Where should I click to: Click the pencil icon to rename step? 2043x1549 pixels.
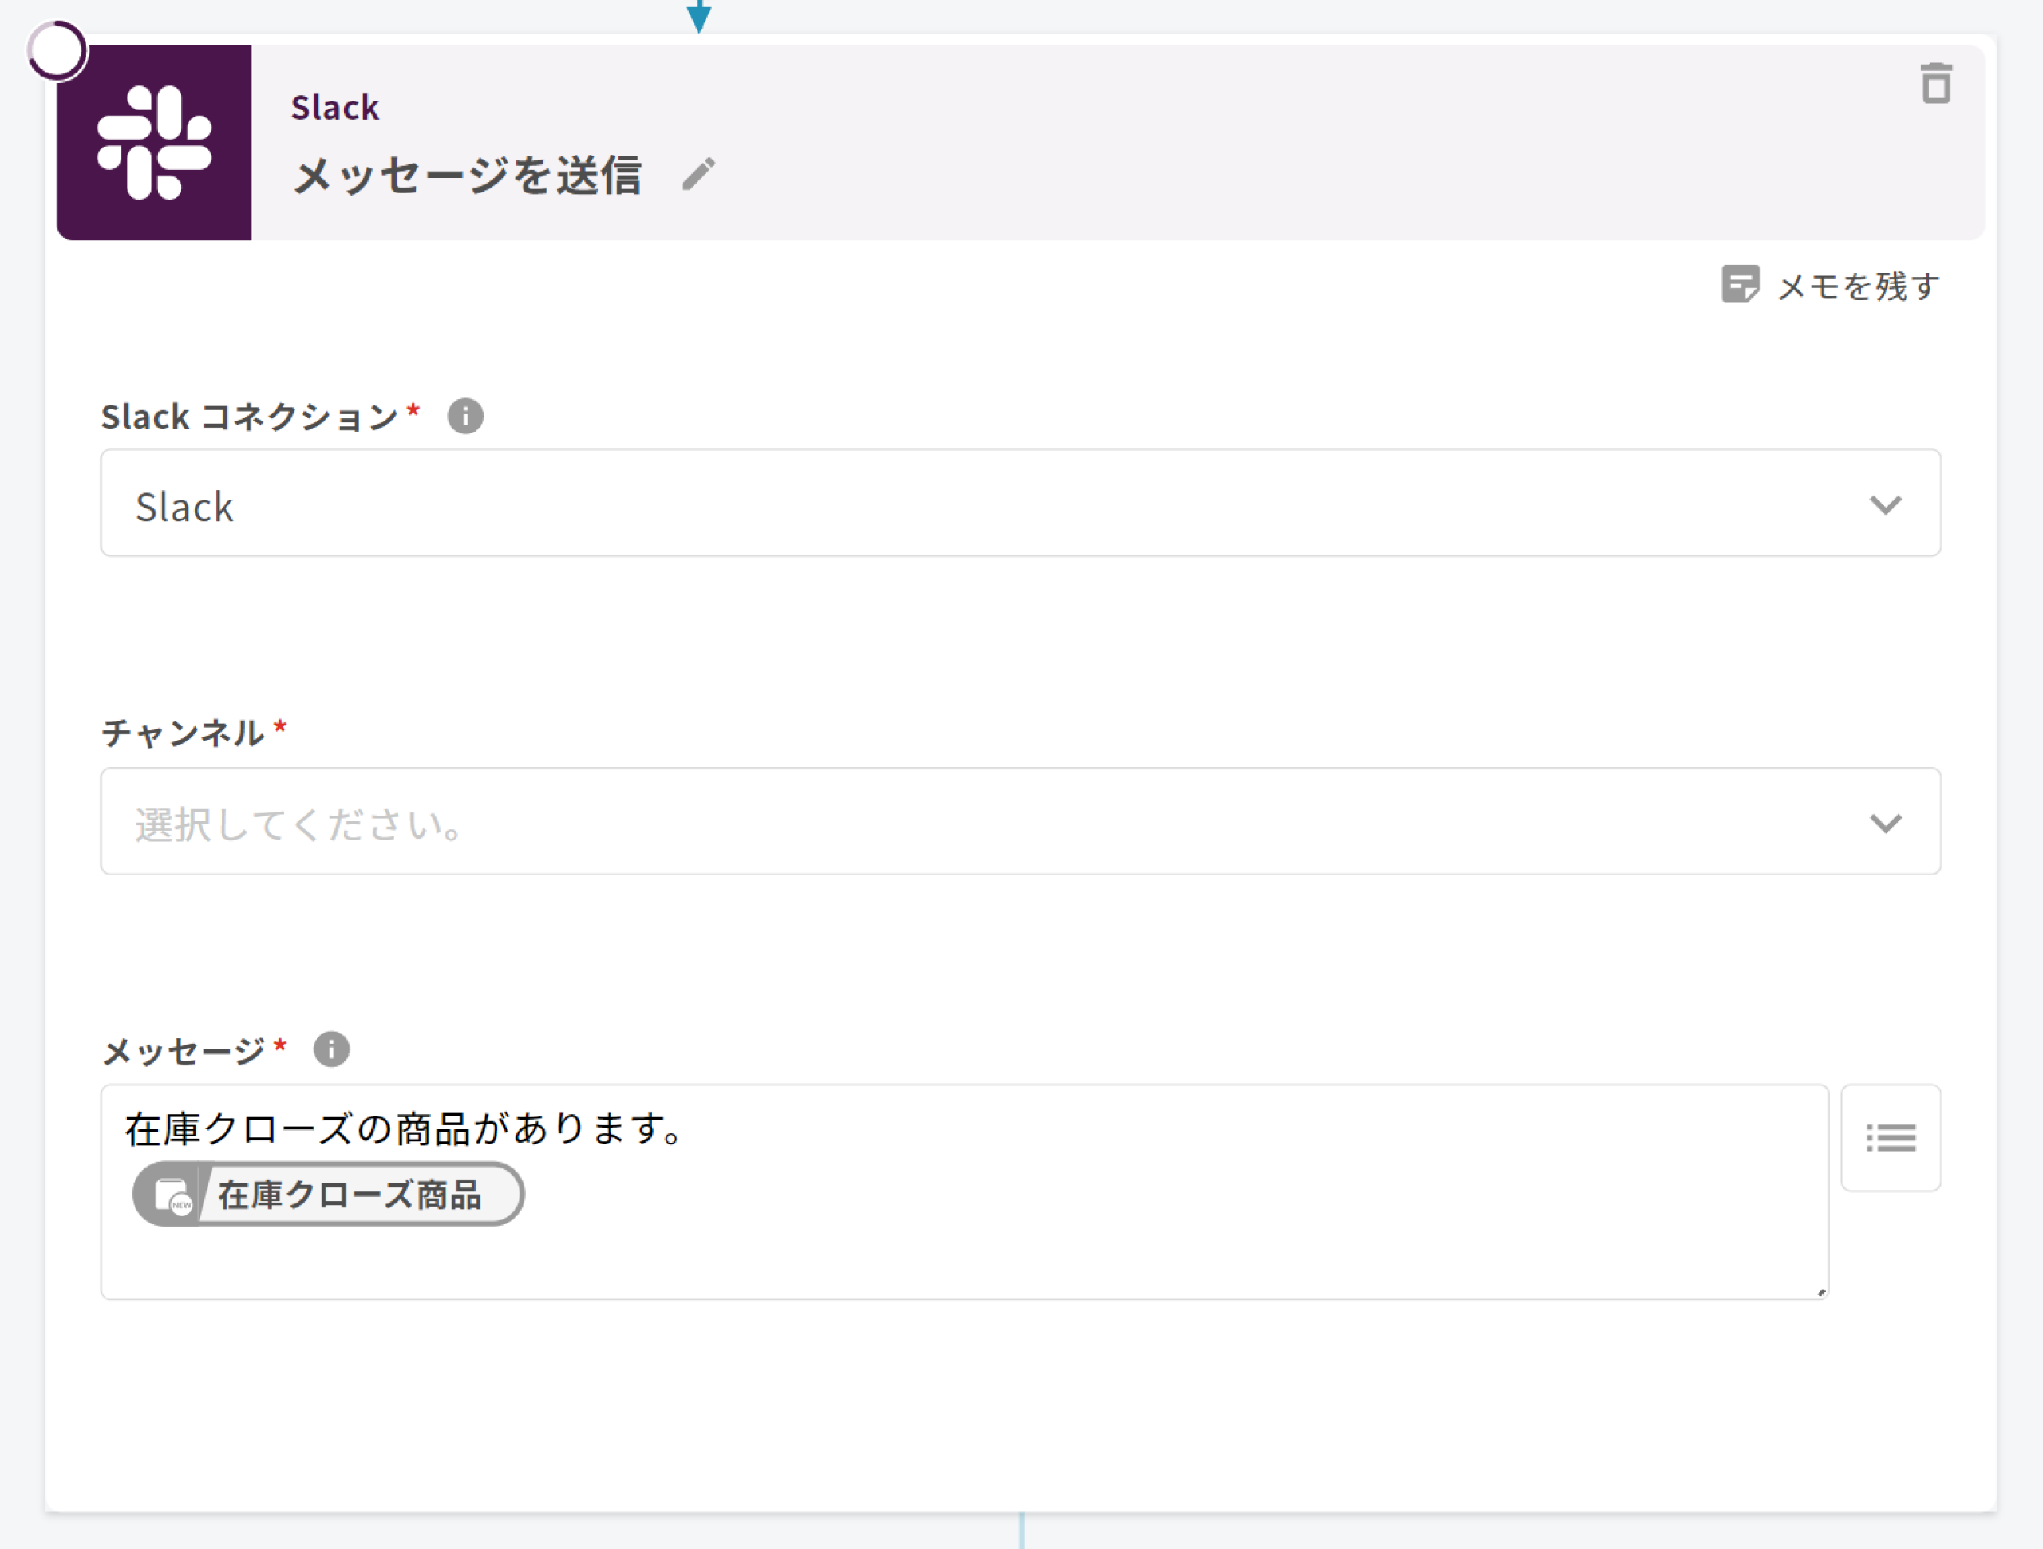point(698,174)
